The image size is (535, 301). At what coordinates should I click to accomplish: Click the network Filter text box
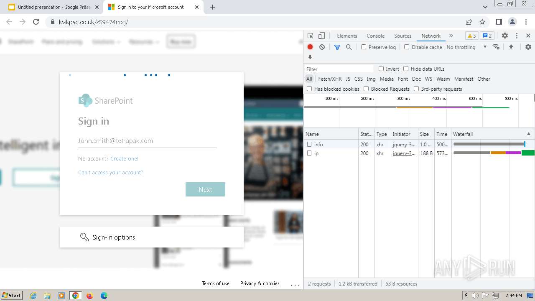339,69
